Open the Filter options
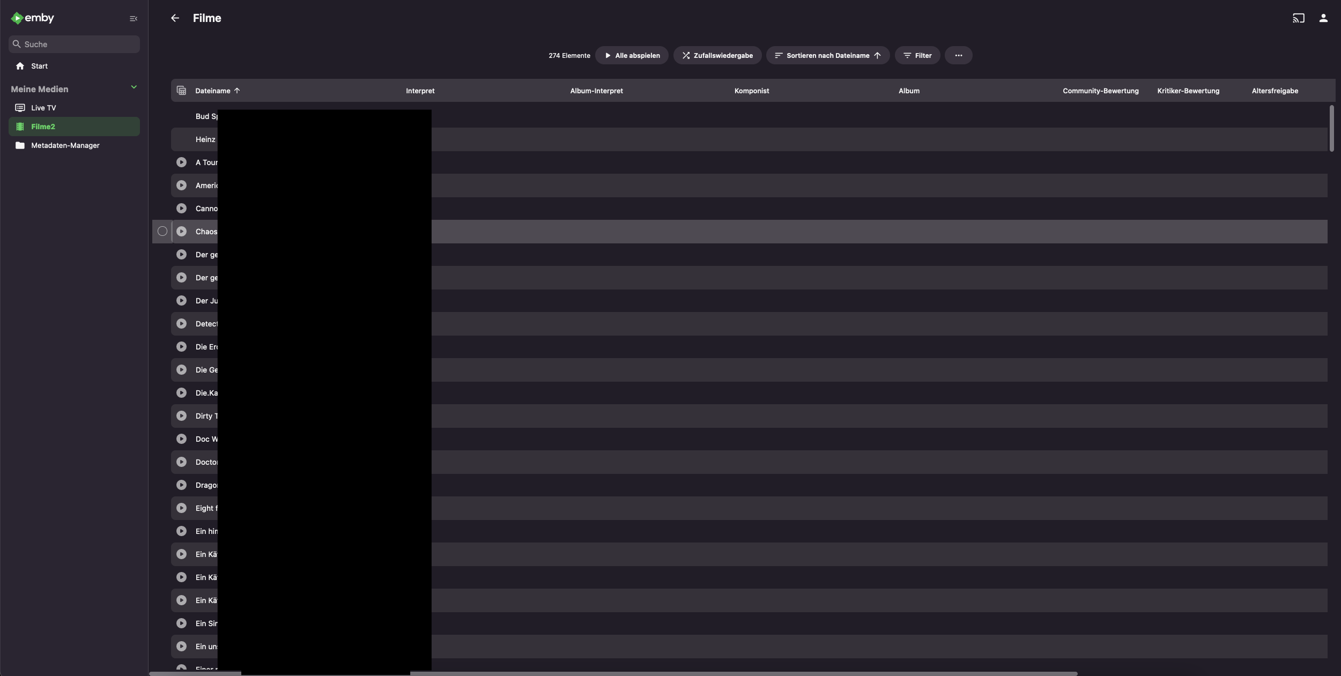The image size is (1341, 676). [917, 56]
